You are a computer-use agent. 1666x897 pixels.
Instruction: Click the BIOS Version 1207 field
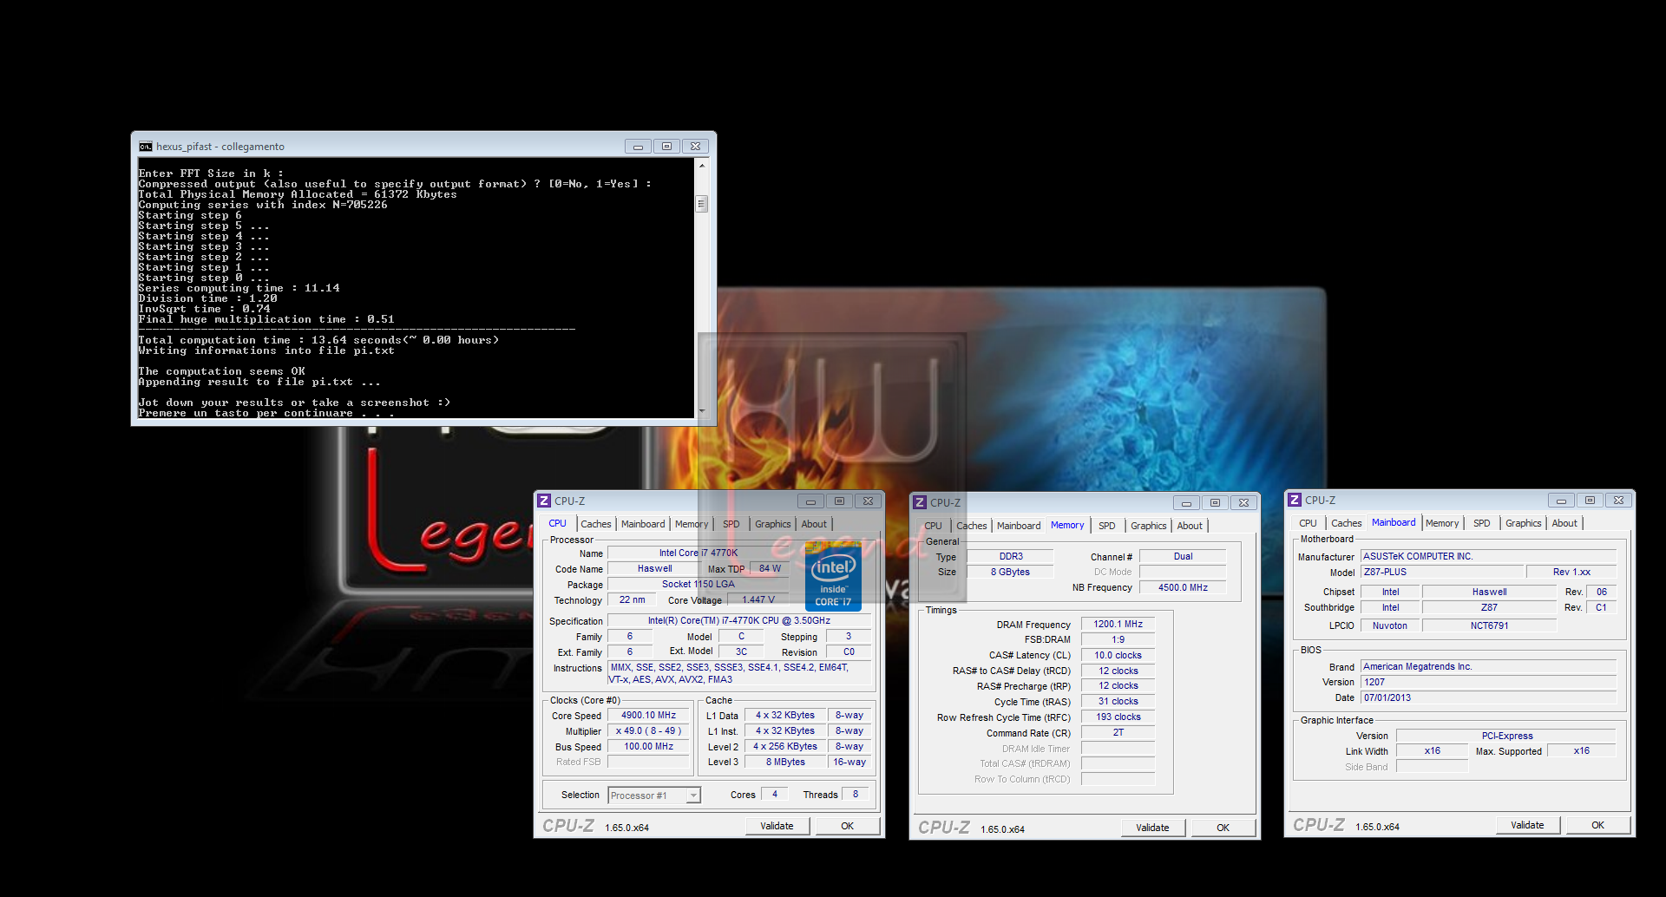(x=1489, y=683)
